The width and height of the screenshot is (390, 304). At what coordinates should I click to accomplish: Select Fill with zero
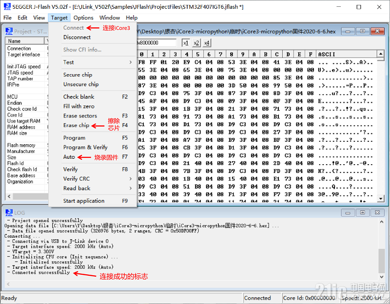tap(93, 106)
